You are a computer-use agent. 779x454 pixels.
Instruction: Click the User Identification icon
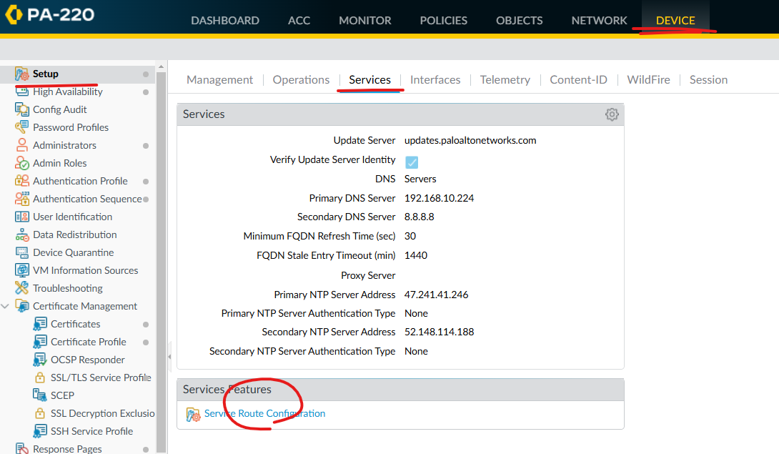coord(22,217)
